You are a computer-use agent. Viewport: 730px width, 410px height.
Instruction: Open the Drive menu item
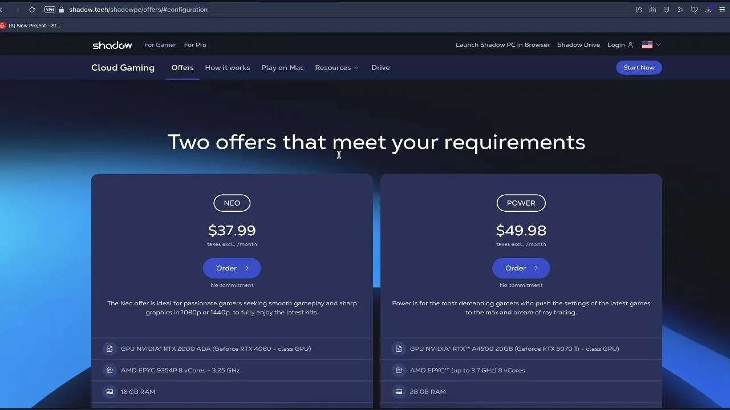click(380, 68)
